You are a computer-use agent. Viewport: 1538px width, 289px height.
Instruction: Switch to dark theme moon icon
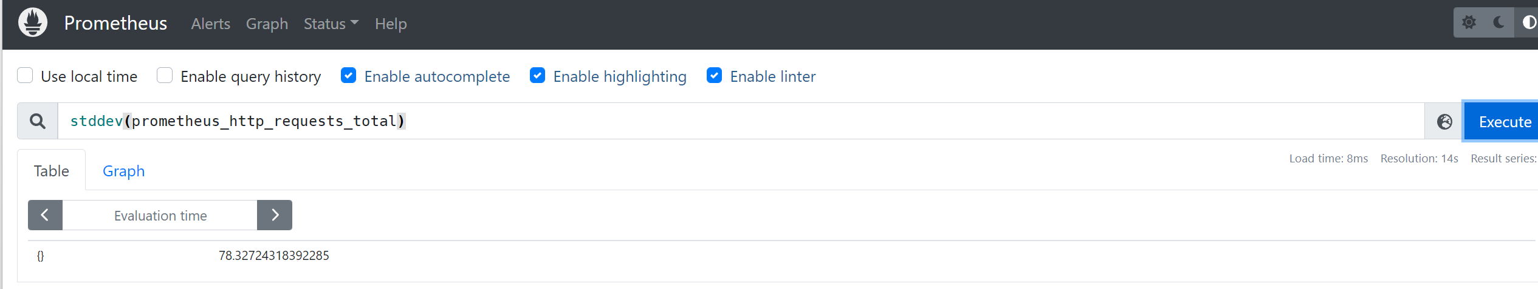pos(1499,23)
